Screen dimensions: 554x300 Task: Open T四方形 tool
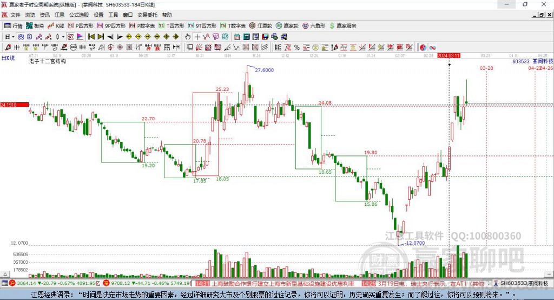point(172,26)
